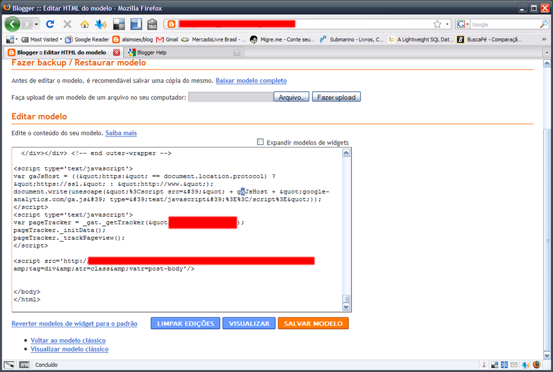Click the page scrollbar down arrow
This screenshot has height=372, width=553.
click(x=547, y=355)
